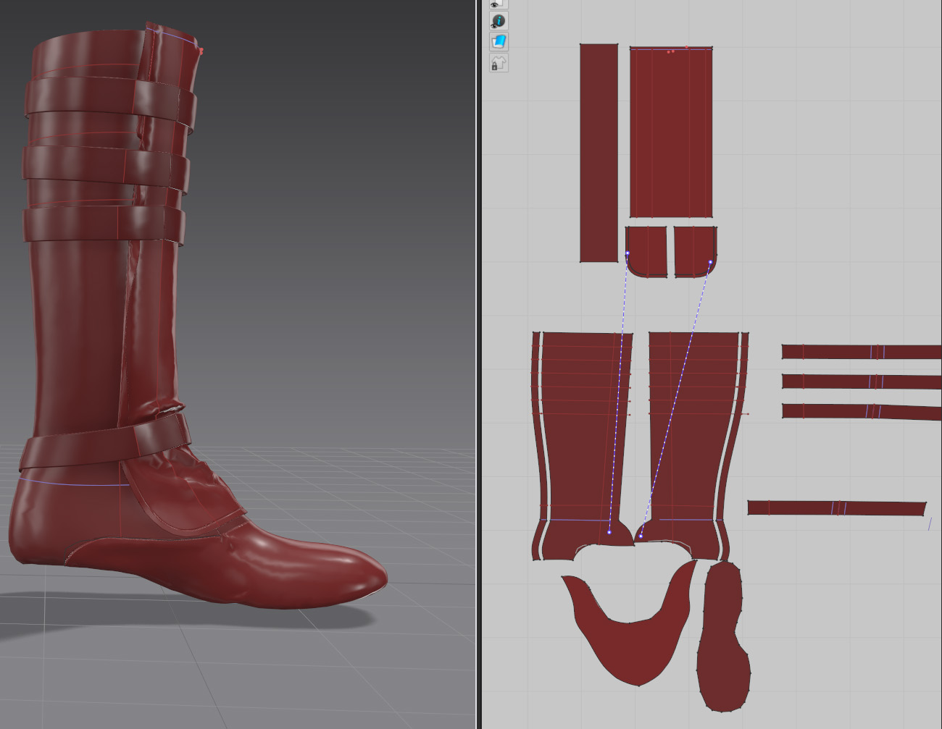Select the middle horizontal strap pattern

tap(862, 382)
